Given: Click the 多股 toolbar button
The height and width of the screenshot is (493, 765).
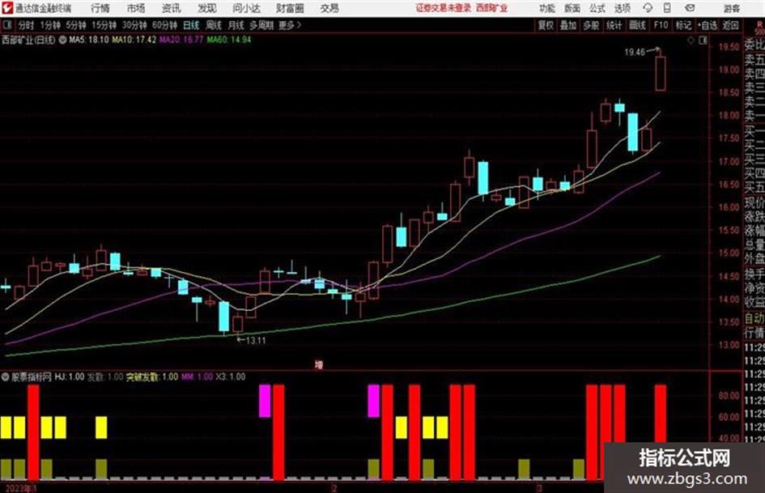Looking at the screenshot, I should point(591,25).
